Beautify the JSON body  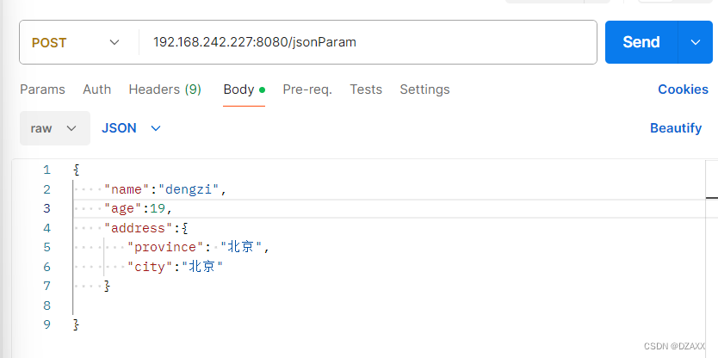(676, 128)
